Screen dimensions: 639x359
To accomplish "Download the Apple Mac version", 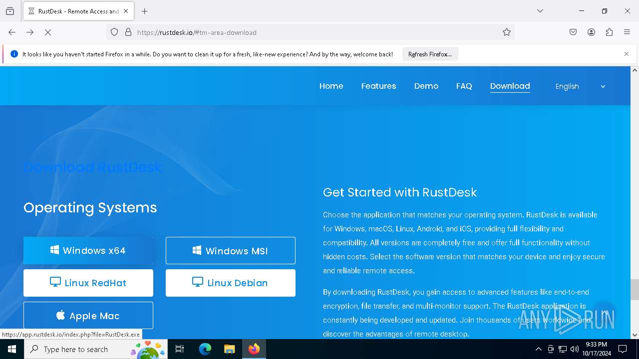I will pos(88,316).
